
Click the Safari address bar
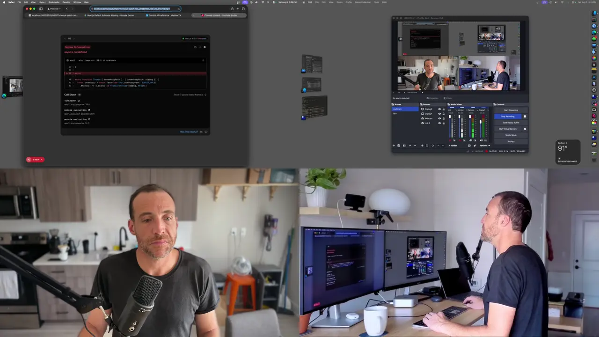click(136, 8)
